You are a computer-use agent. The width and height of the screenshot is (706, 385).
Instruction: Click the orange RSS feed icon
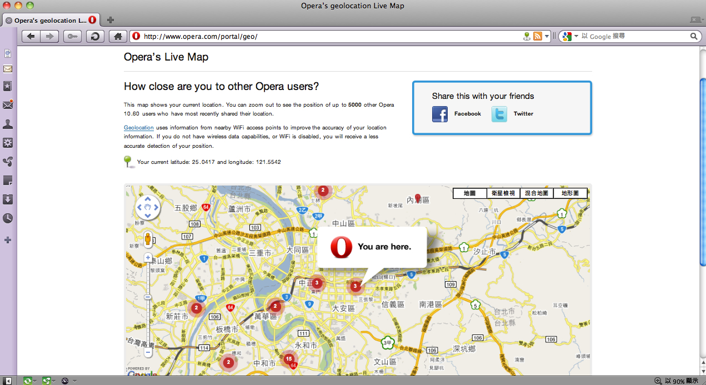pyautogui.click(x=537, y=36)
